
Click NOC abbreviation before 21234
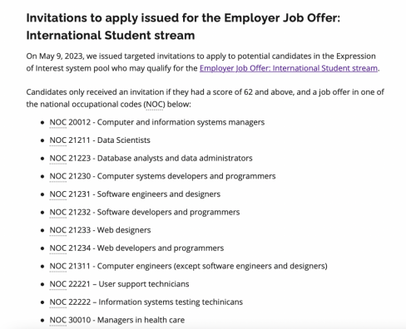(58, 248)
